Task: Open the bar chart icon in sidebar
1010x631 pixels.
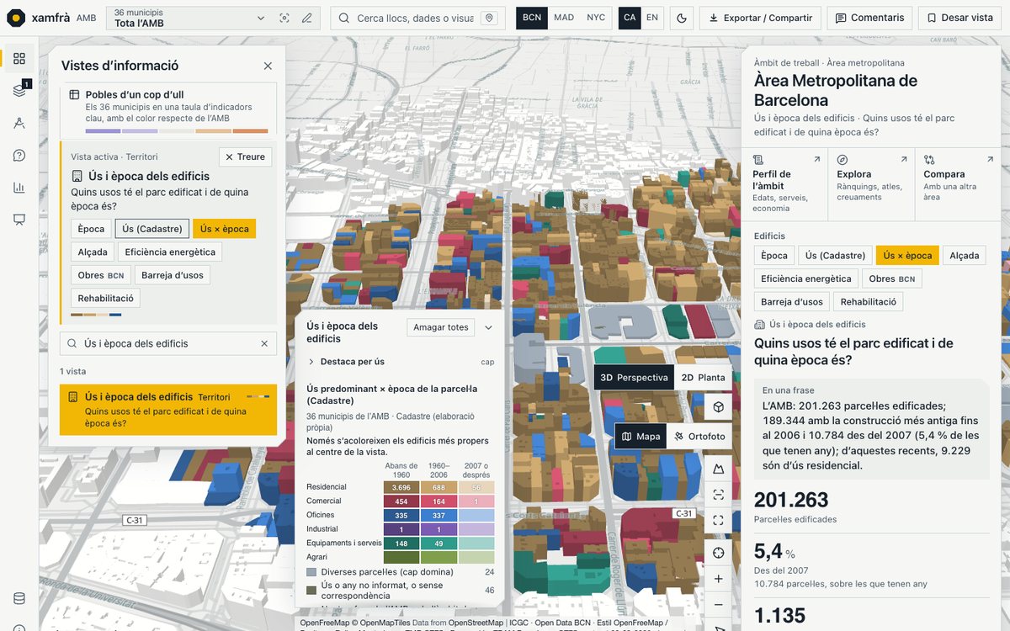Action: point(19,188)
